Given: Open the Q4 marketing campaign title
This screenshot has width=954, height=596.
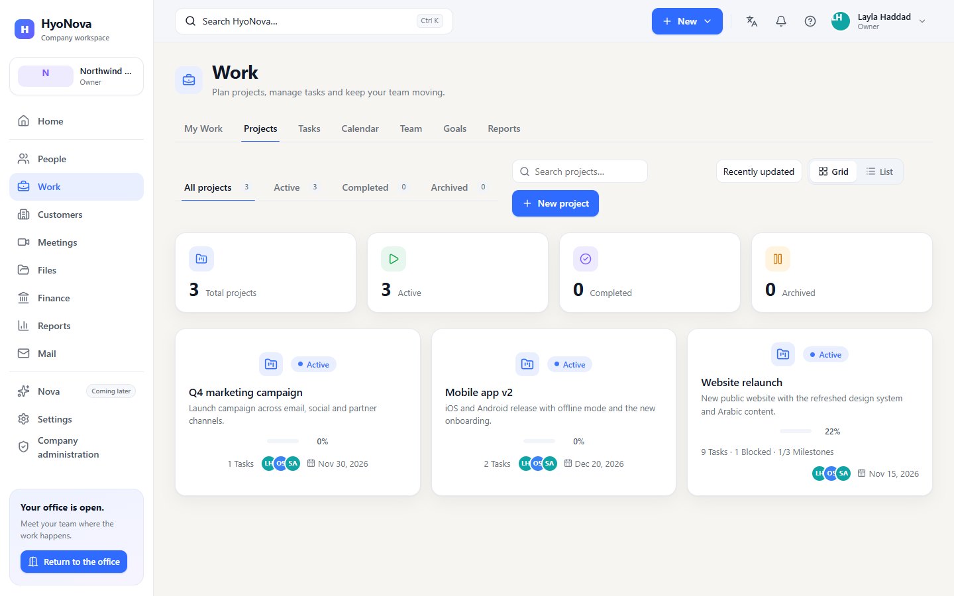Looking at the screenshot, I should click(246, 392).
